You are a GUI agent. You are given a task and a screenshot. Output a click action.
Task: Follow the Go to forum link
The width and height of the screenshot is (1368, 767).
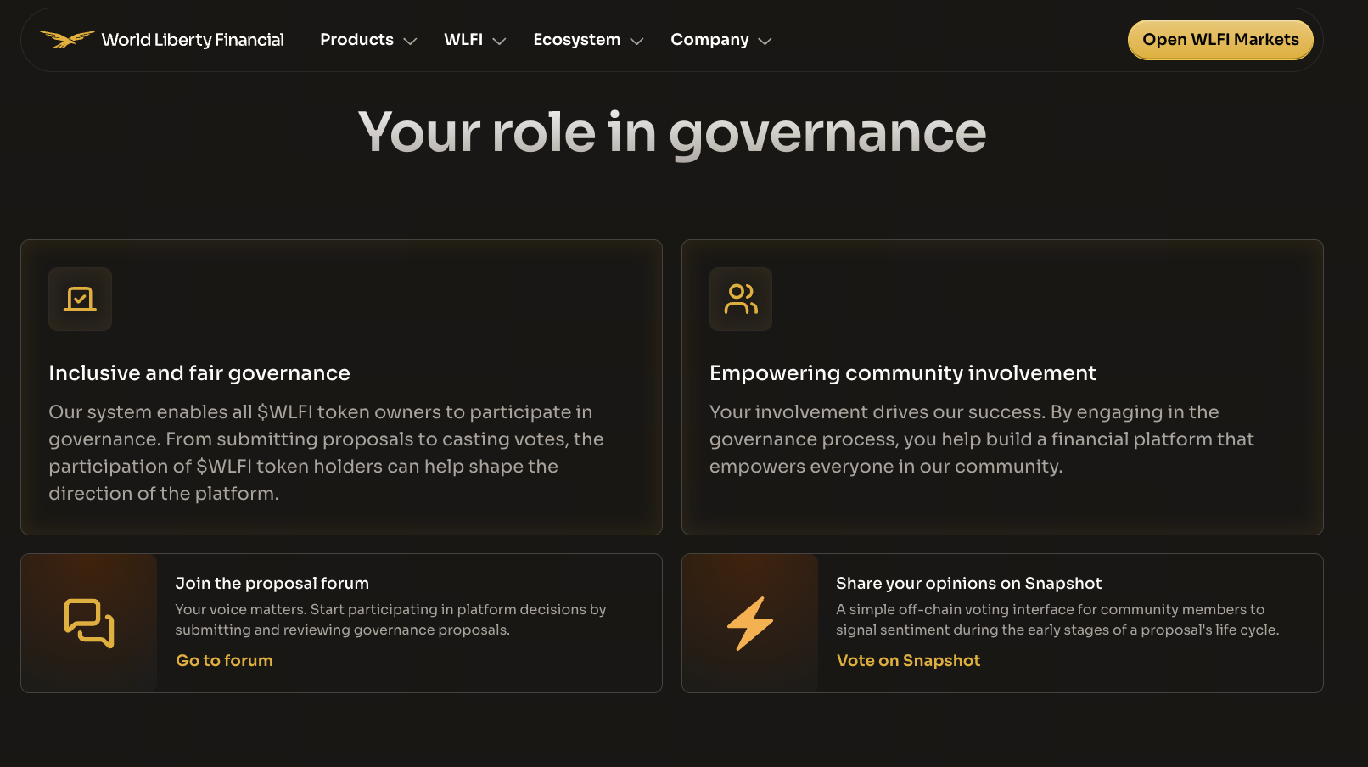coord(224,660)
